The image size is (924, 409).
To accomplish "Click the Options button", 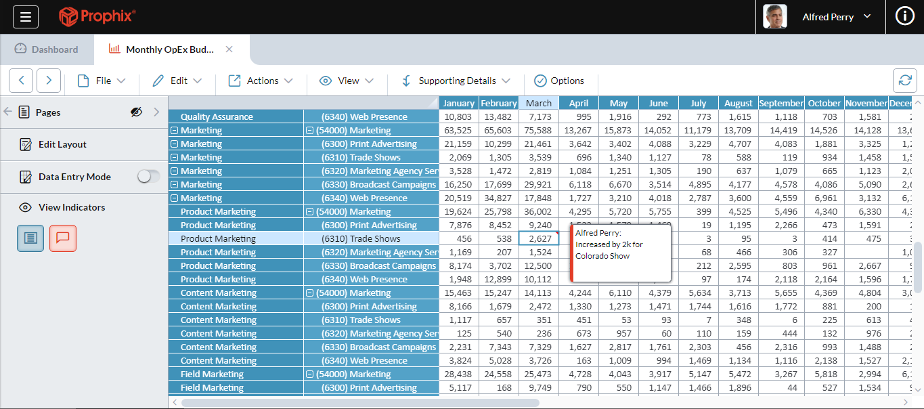I will [559, 81].
